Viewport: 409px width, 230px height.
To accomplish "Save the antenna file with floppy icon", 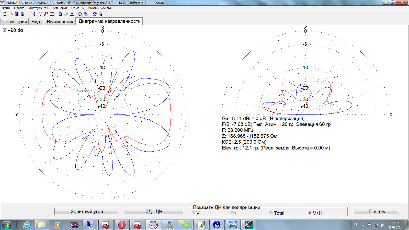I will click(x=17, y=14).
